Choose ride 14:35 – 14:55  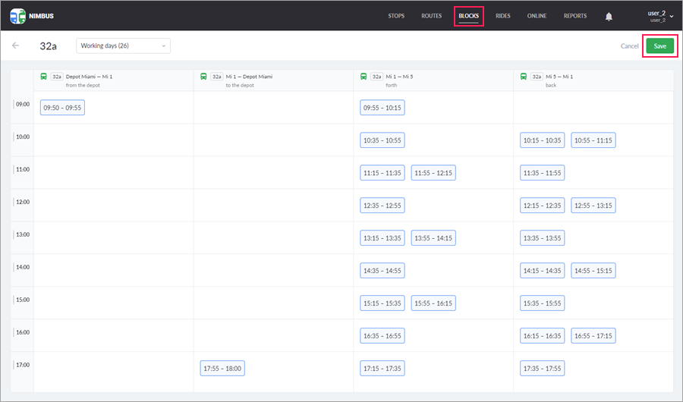382,271
